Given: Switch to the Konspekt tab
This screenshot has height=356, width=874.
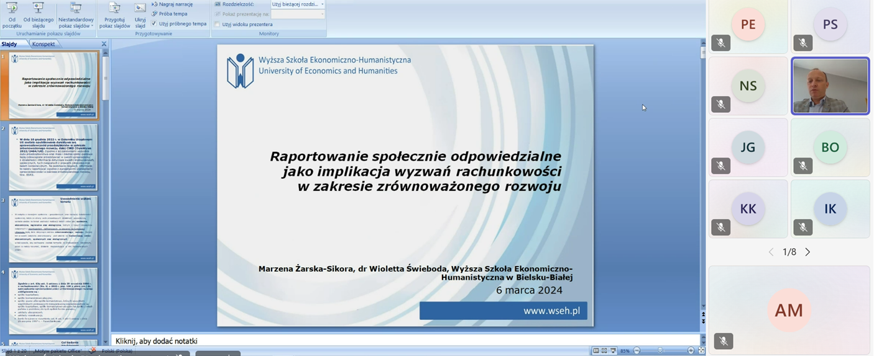Looking at the screenshot, I should pyautogui.click(x=44, y=44).
